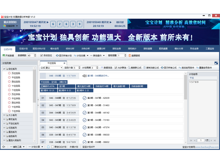220x161 pixels.
Task: Click the QQ penguin icon in status bar
Action: 48,147
